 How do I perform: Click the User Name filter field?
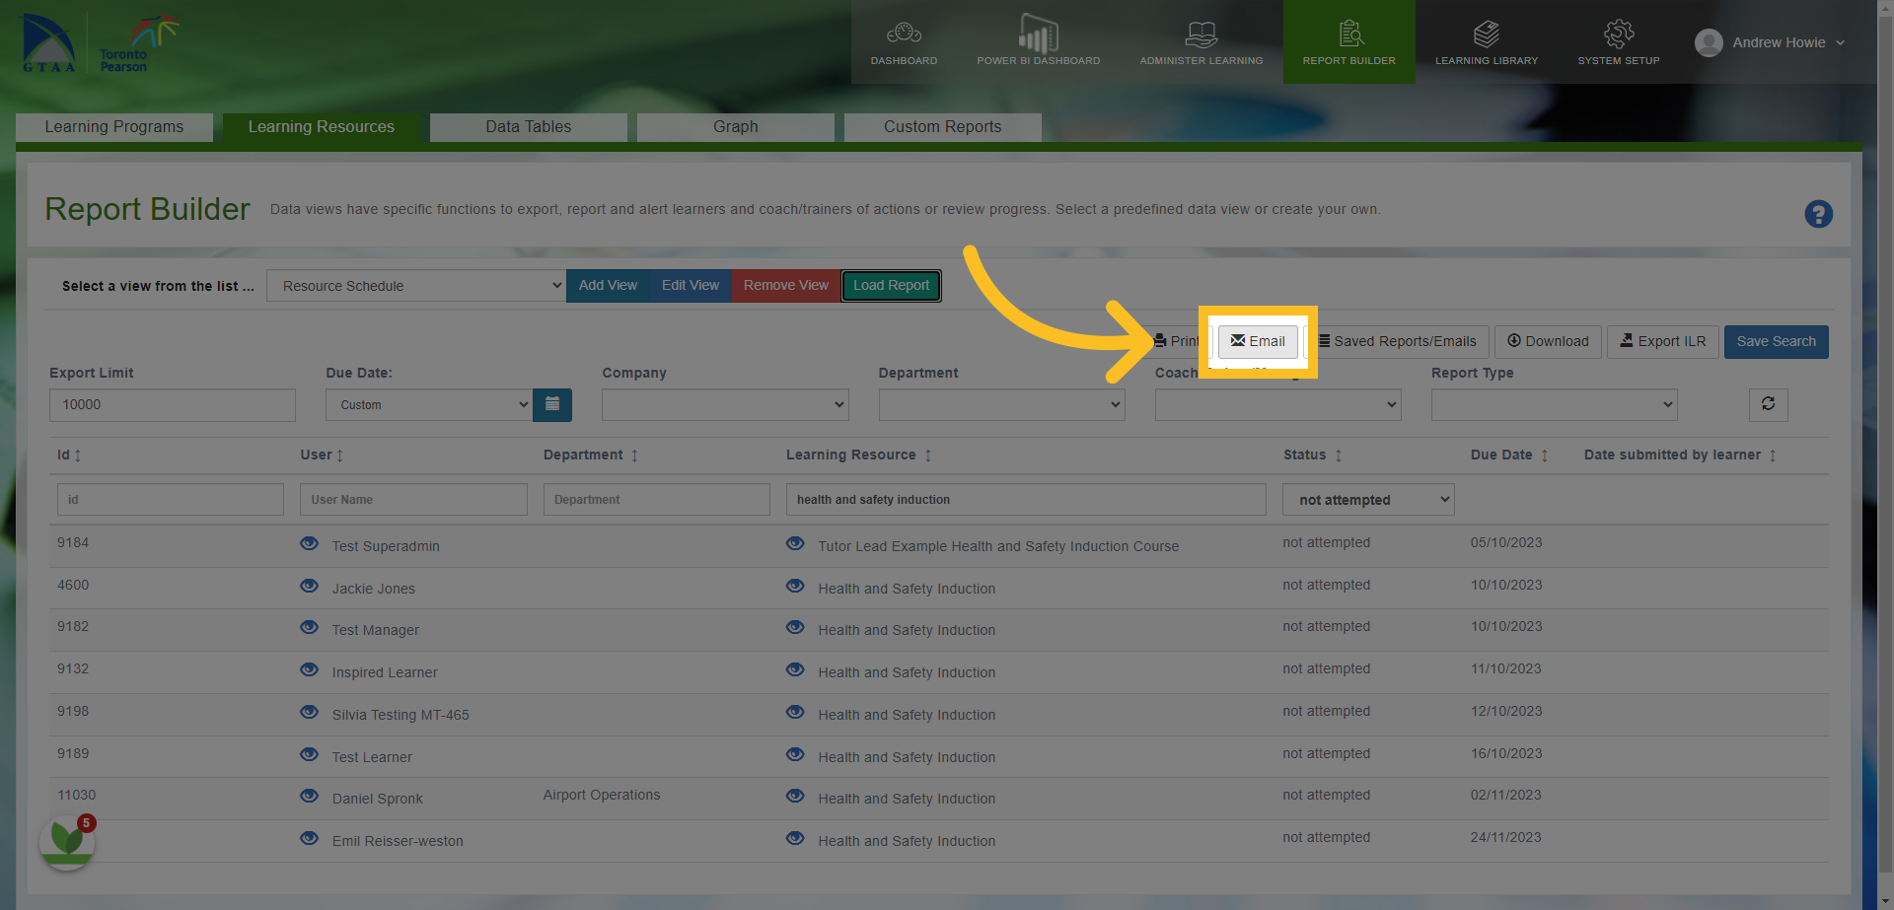413,500
